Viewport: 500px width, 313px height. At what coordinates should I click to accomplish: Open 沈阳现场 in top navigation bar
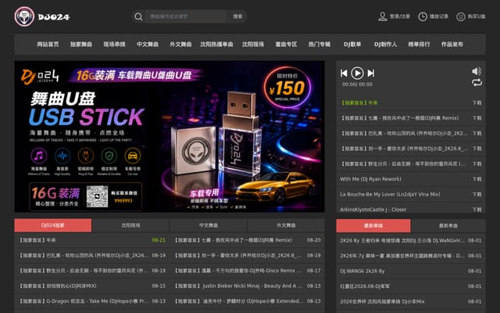click(253, 45)
